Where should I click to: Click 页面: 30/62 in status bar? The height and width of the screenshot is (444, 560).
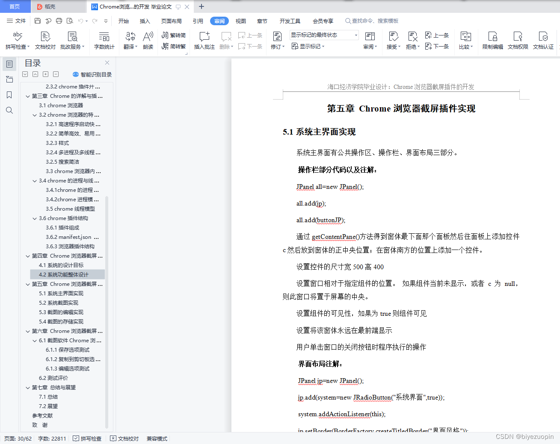coord(18,438)
